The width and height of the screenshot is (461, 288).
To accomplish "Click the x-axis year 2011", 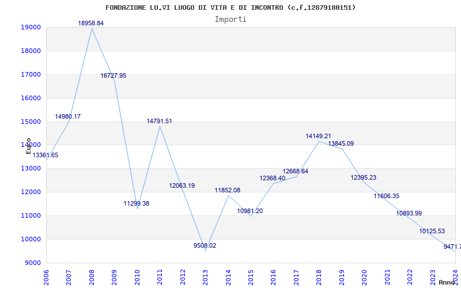I will [x=160, y=277].
